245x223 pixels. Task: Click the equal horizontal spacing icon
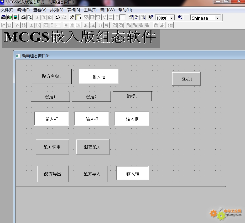tap(38, 25)
